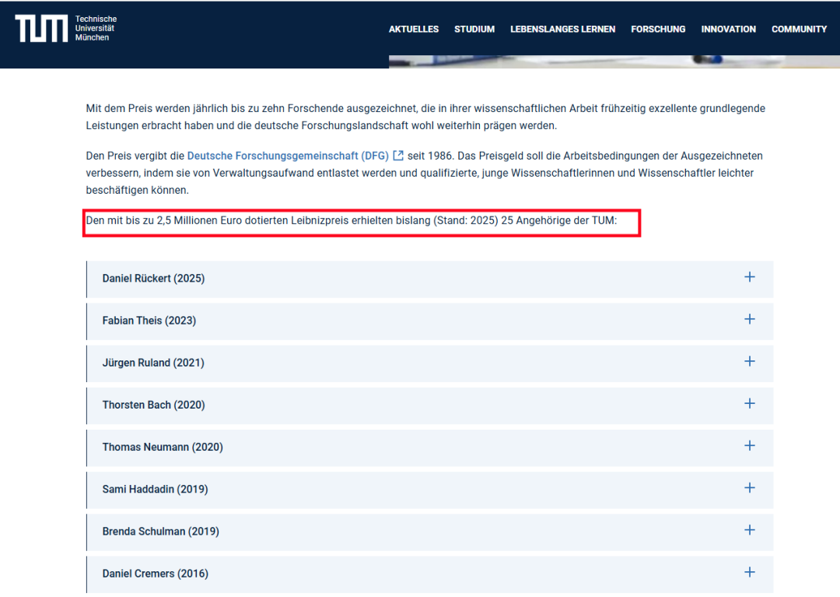This screenshot has width=840, height=597.
Task: Open the Community menu
Action: tap(799, 29)
